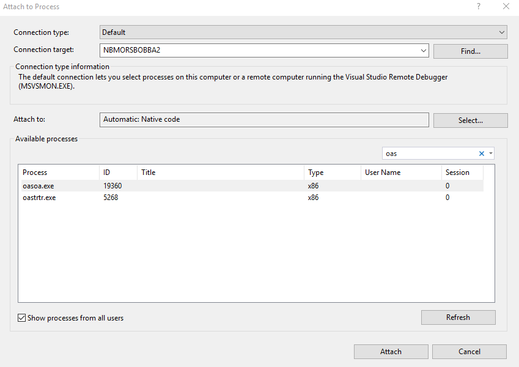Open the process filter history dropdown
Image resolution: width=519 pixels, height=367 pixels.
pyautogui.click(x=491, y=154)
